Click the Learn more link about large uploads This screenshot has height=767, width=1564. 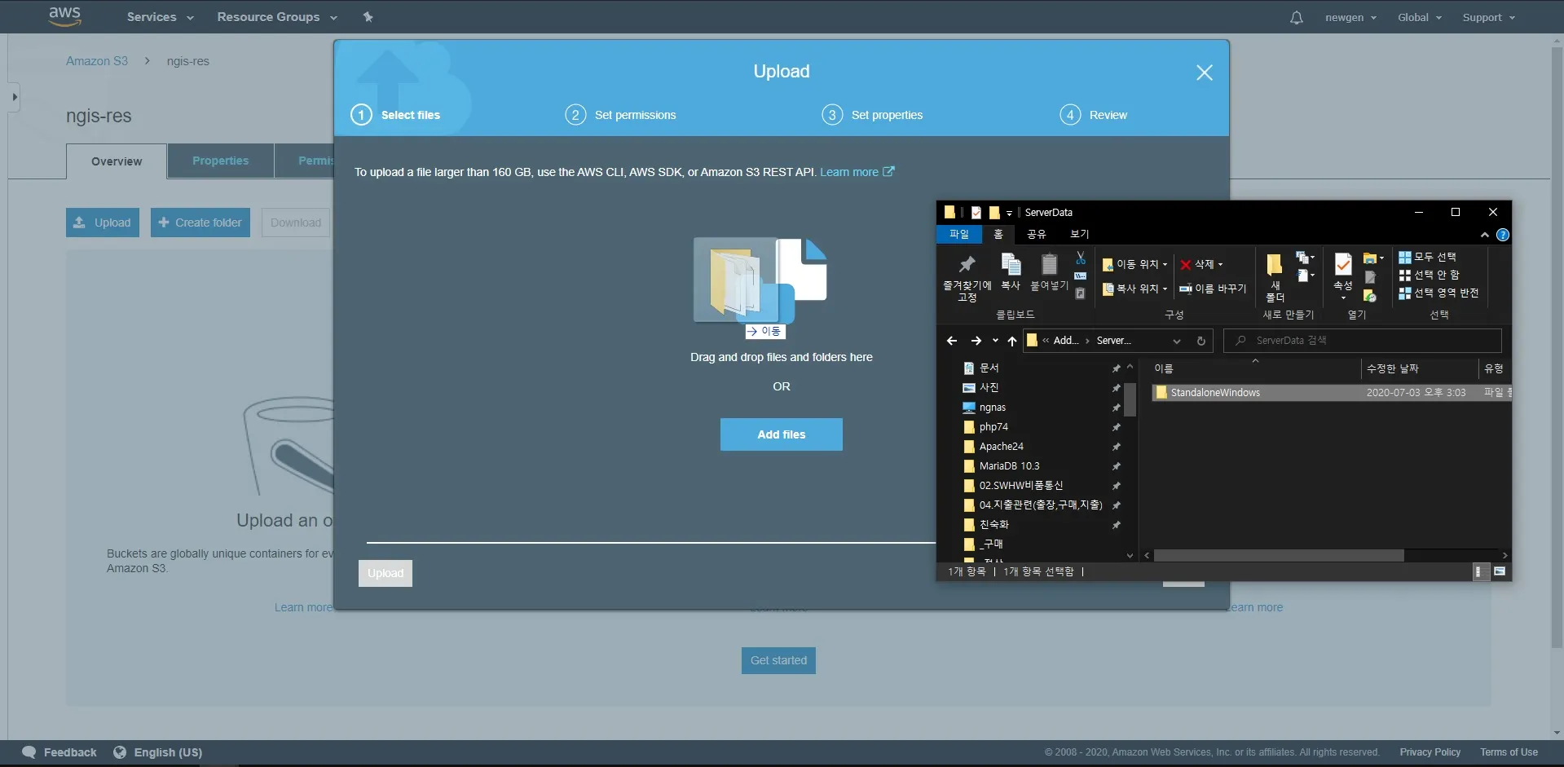(850, 172)
